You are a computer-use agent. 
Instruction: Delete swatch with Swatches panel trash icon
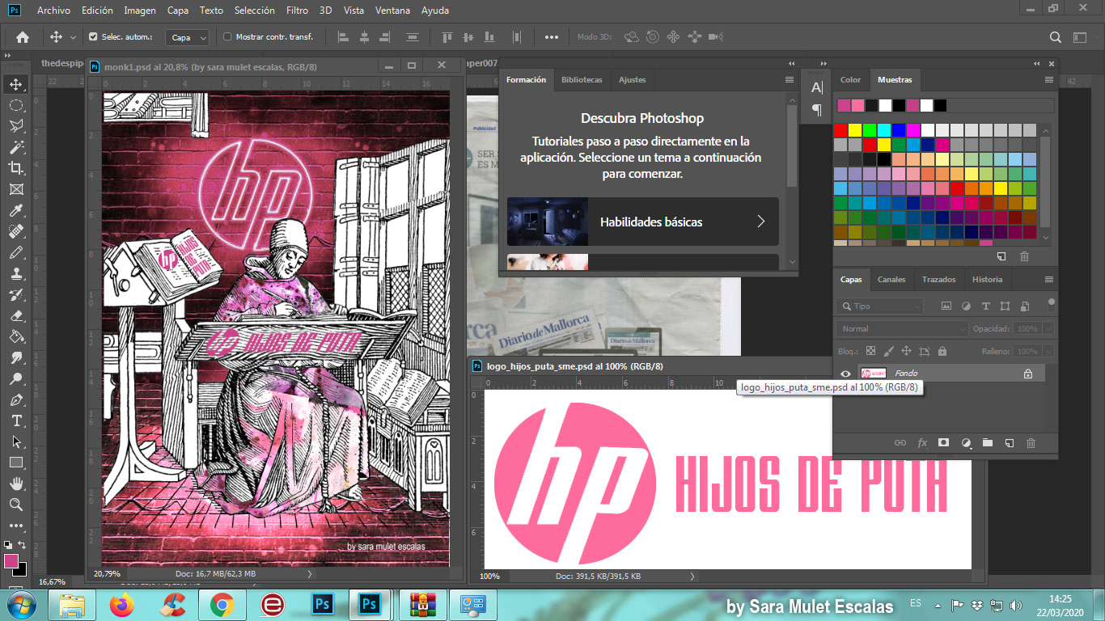(1024, 256)
